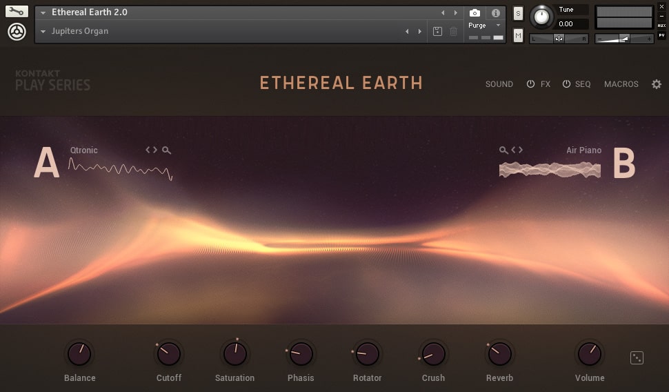The width and height of the screenshot is (669, 392).
Task: Expand the Jupiters Organ snapshot dropdown
Action: (x=43, y=32)
